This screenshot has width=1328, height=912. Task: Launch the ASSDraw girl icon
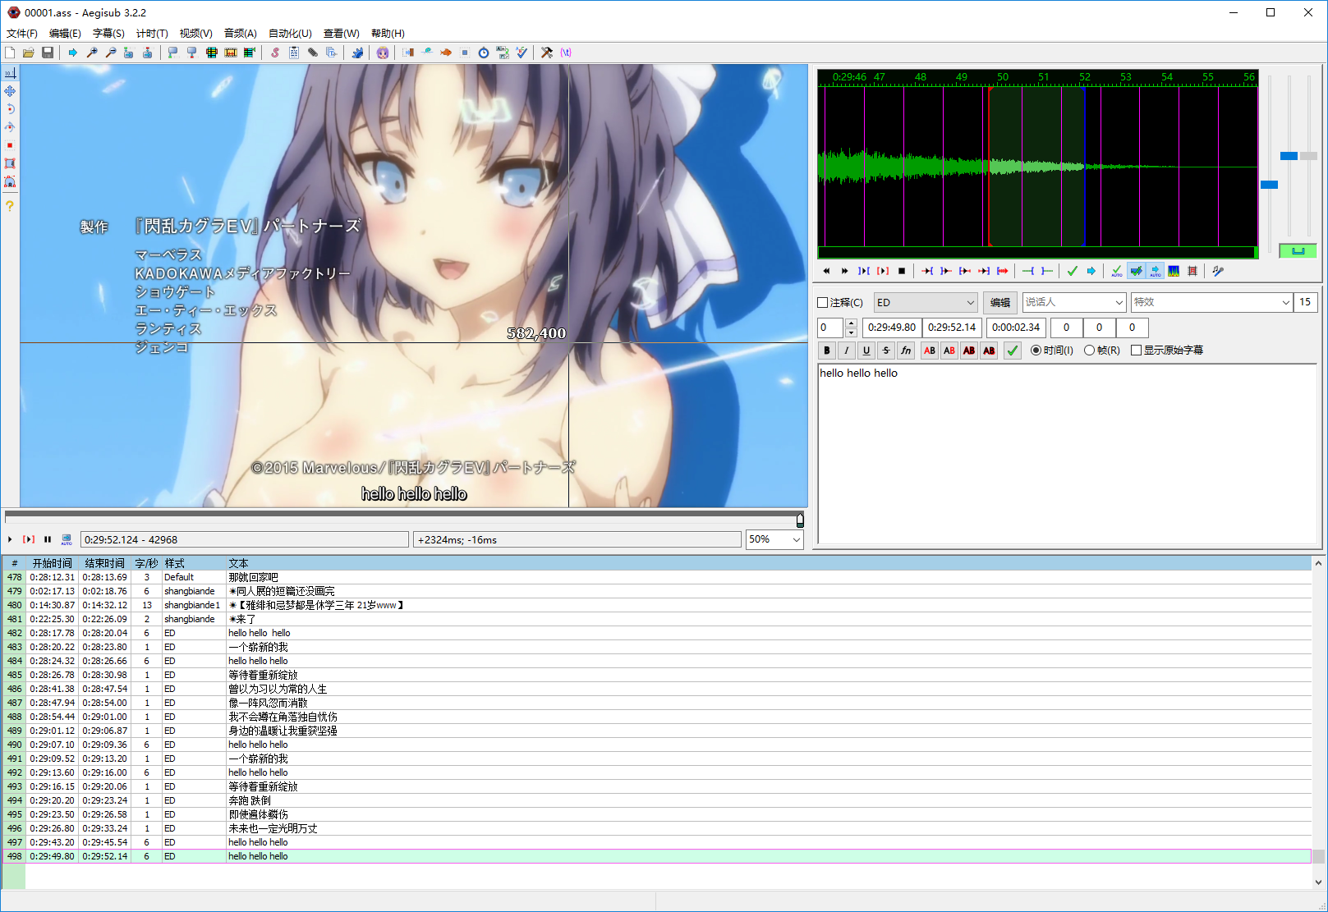point(383,53)
